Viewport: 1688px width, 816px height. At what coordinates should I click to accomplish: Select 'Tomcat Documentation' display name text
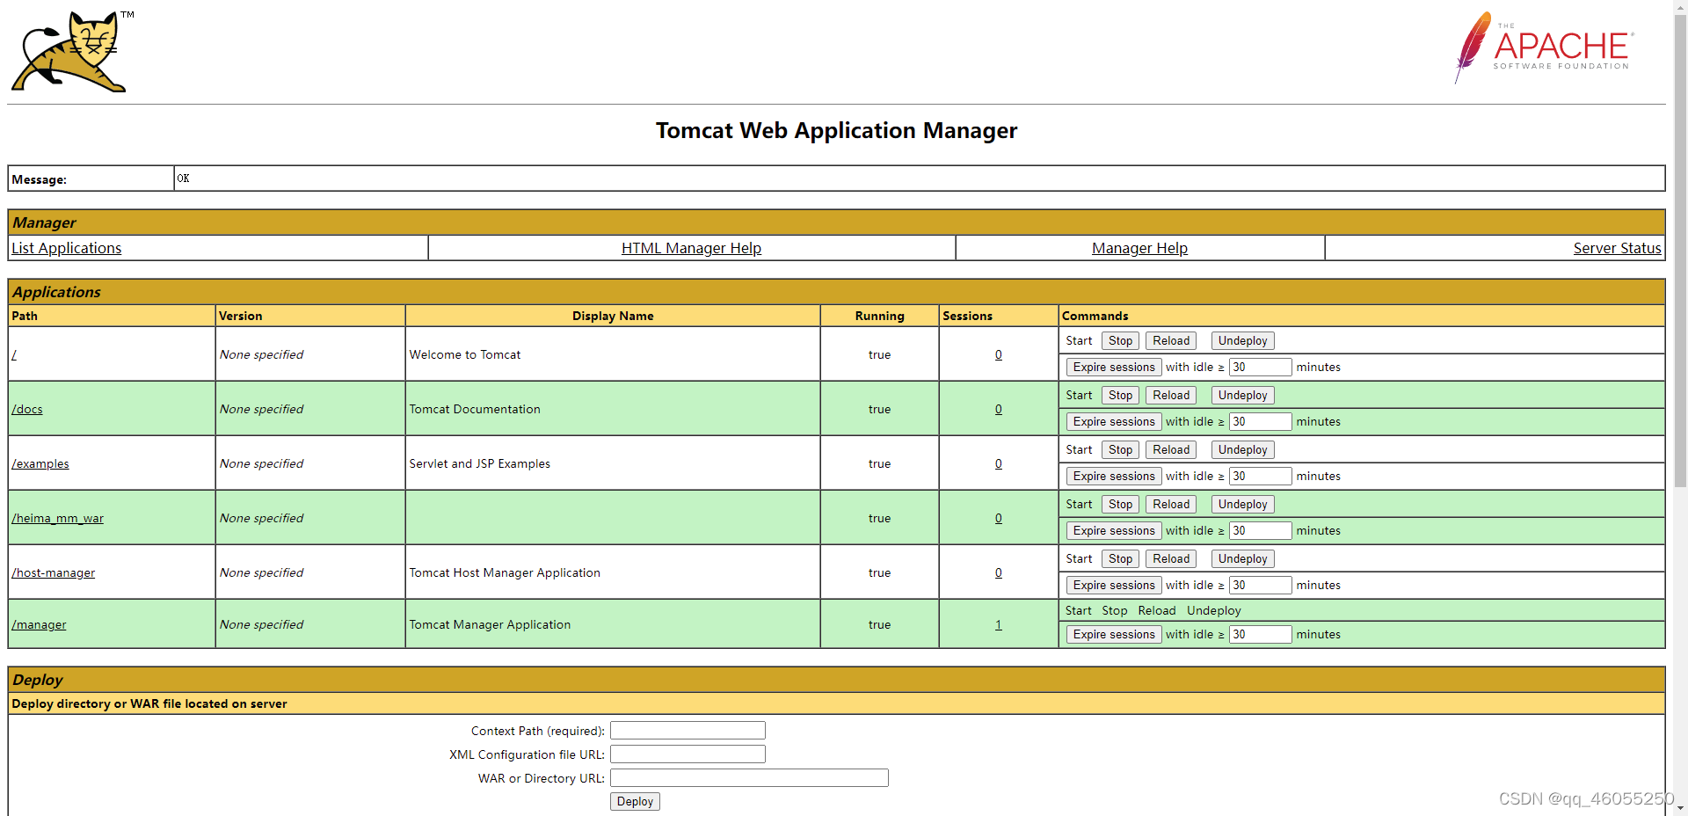click(x=475, y=409)
